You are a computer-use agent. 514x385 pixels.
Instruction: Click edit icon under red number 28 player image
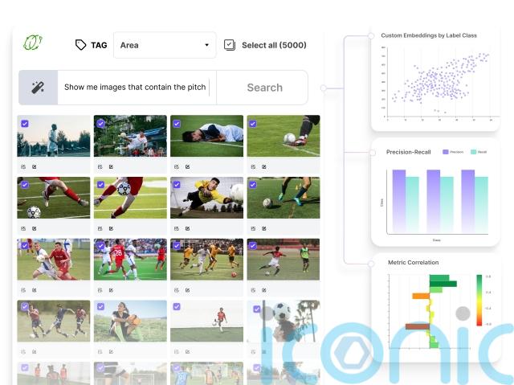(x=111, y=290)
